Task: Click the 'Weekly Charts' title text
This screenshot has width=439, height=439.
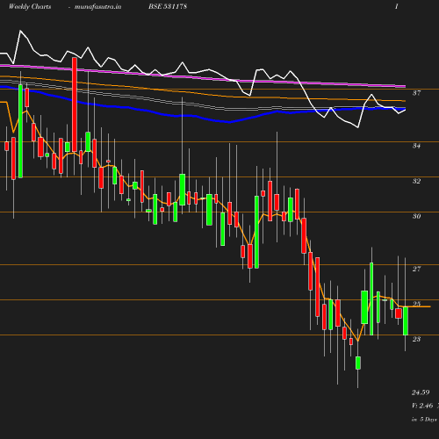Action: click(30, 7)
